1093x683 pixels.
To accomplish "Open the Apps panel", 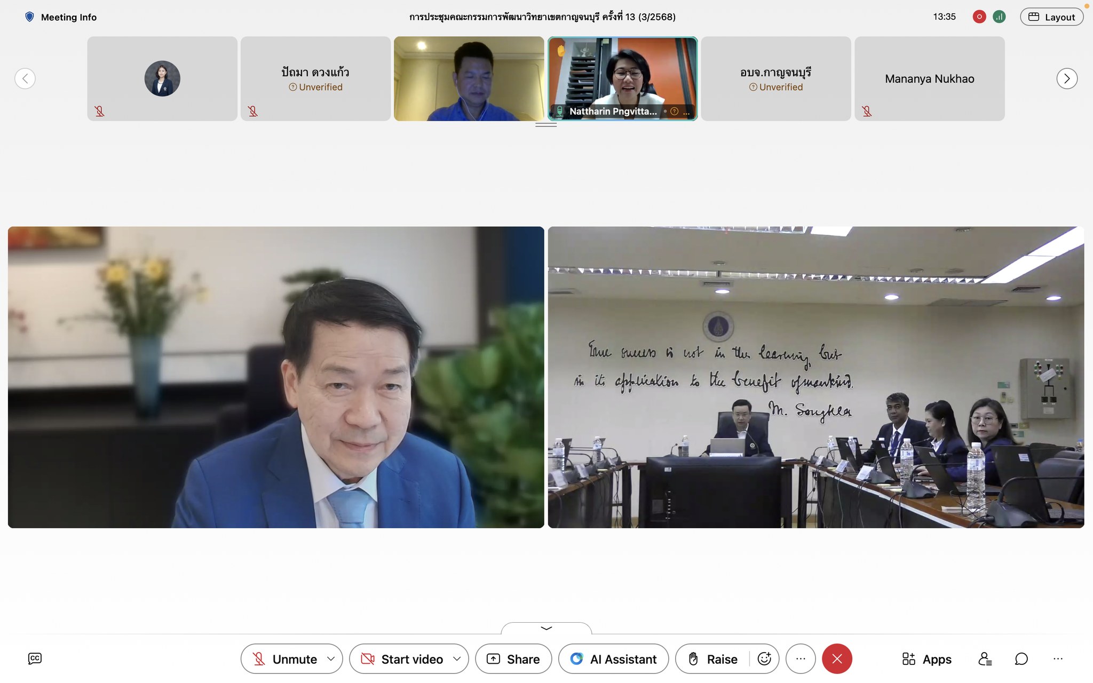I will (926, 659).
